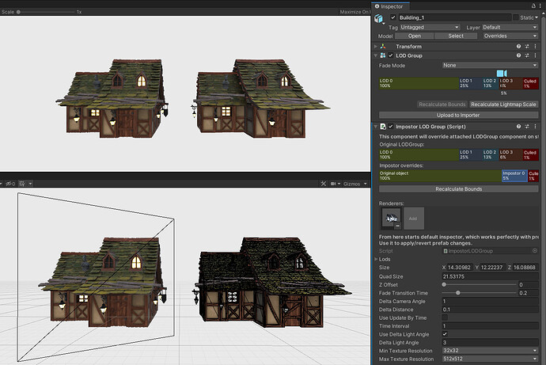
Task: Click the Quad Size input field
Action: tap(490, 276)
